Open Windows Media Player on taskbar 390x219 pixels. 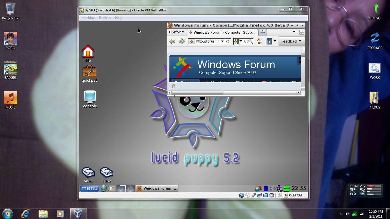coord(60,214)
